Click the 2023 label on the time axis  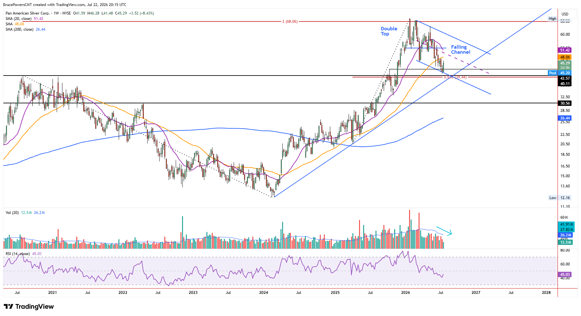pos(193,293)
